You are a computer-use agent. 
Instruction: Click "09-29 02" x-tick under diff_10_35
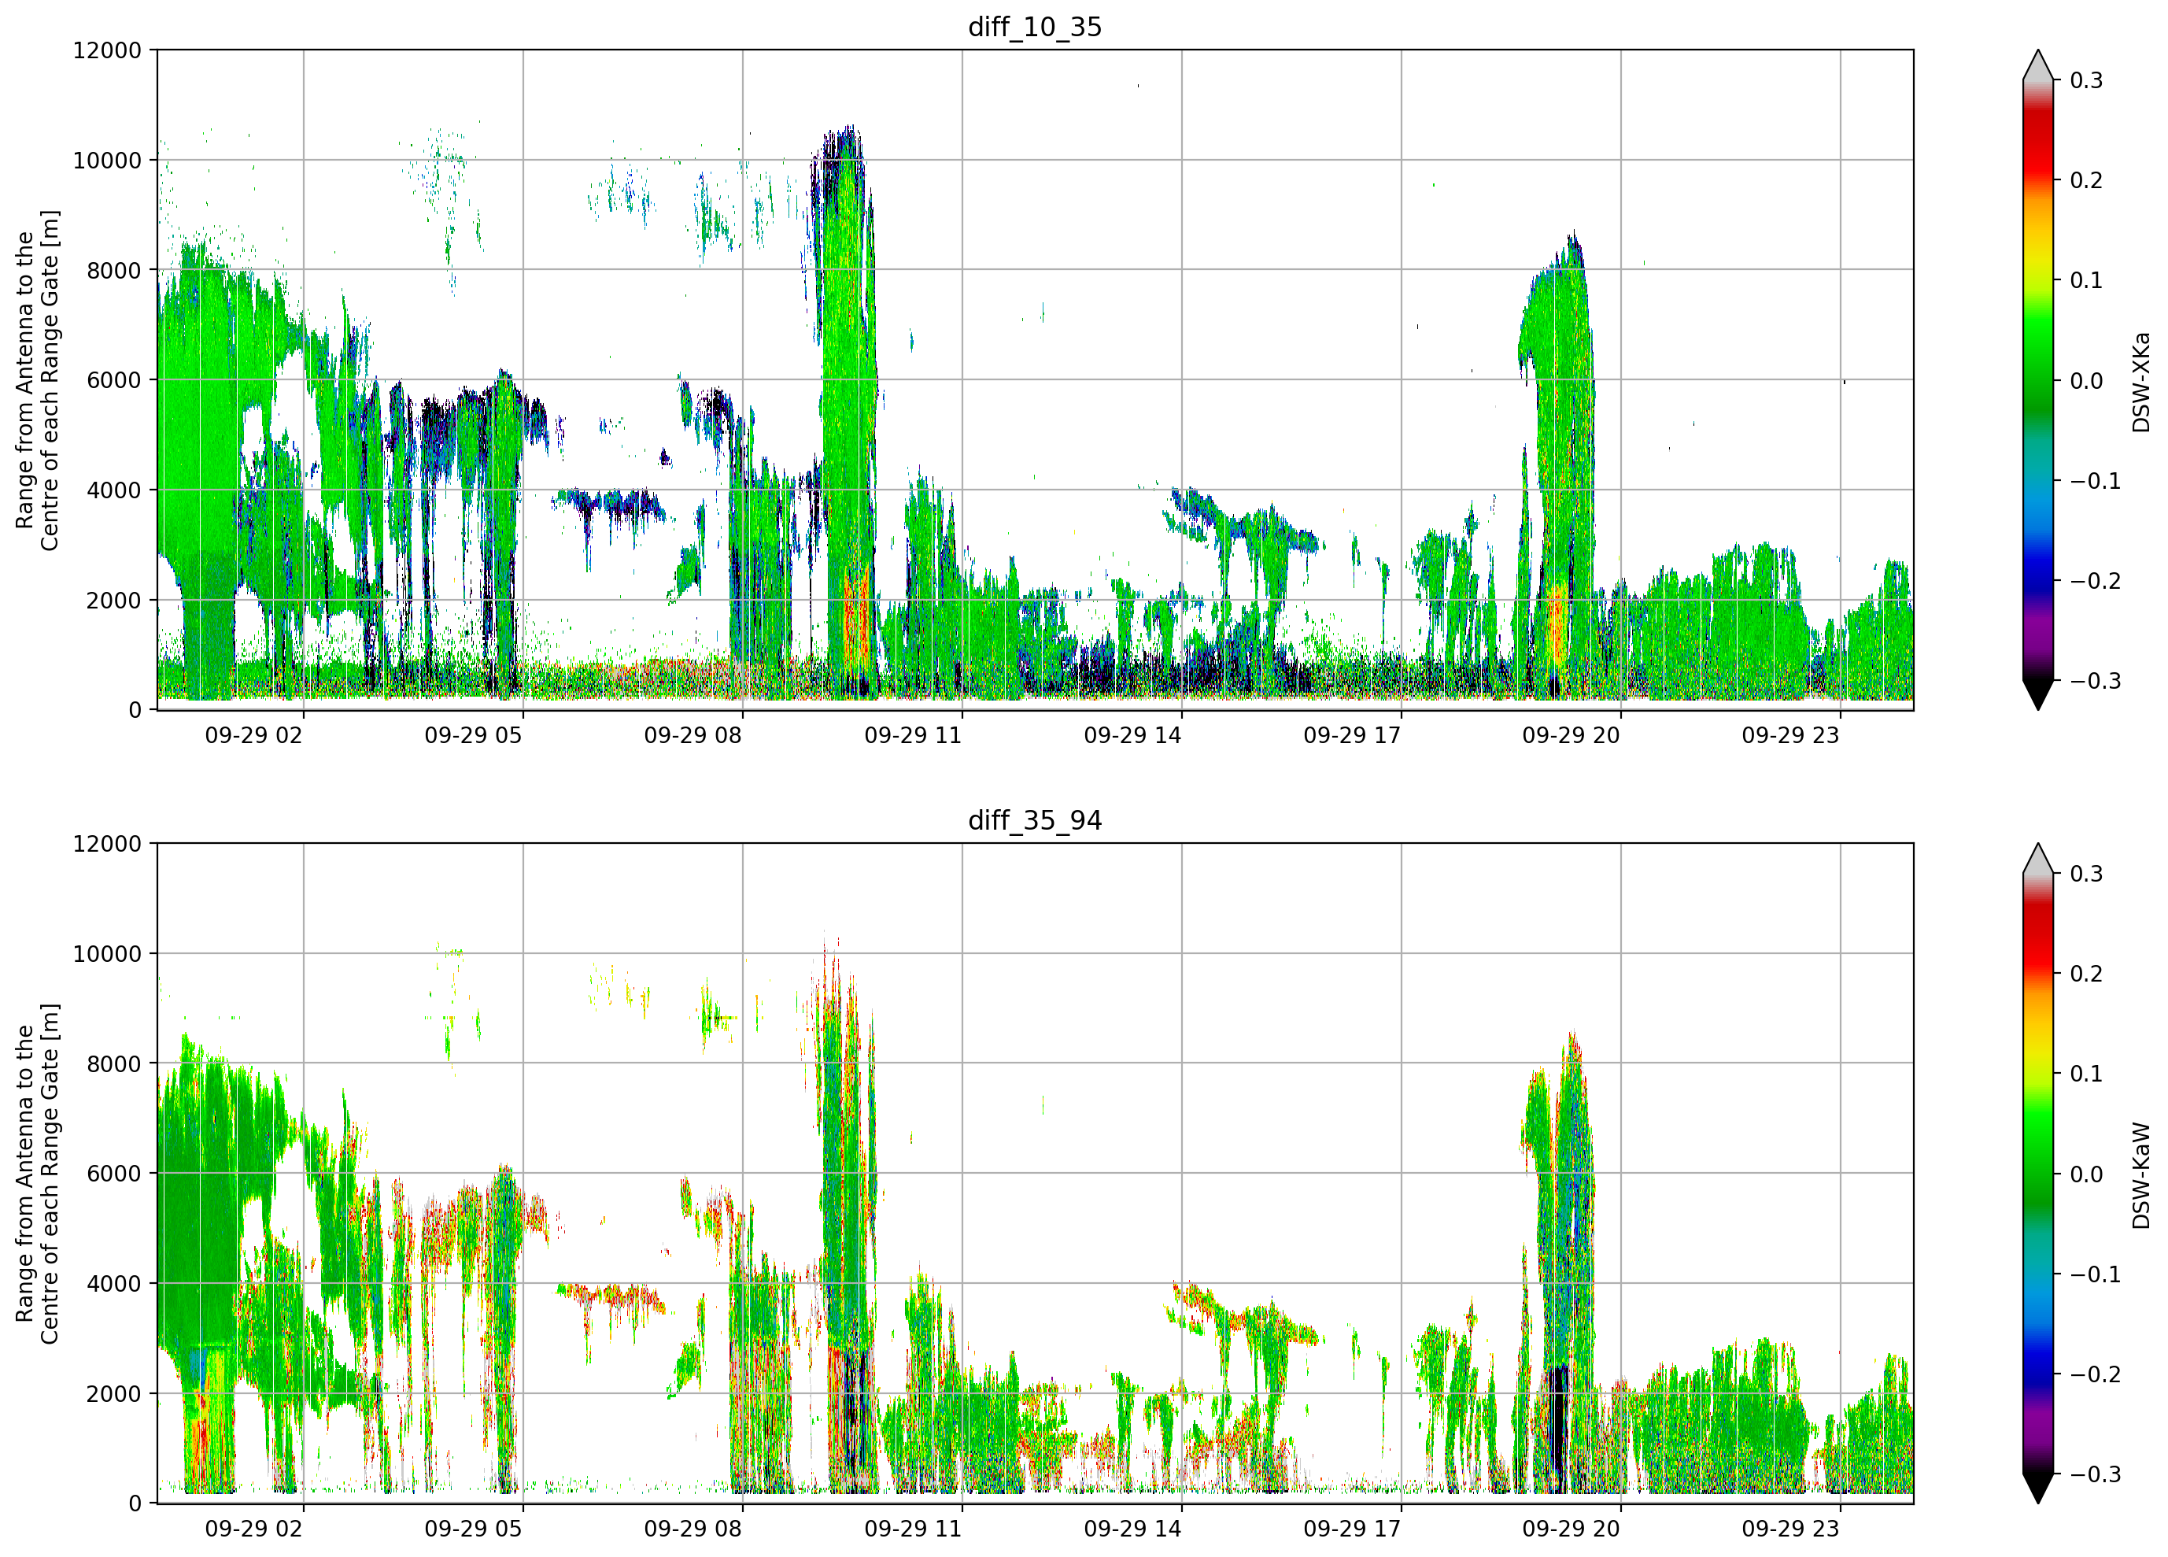(253, 735)
